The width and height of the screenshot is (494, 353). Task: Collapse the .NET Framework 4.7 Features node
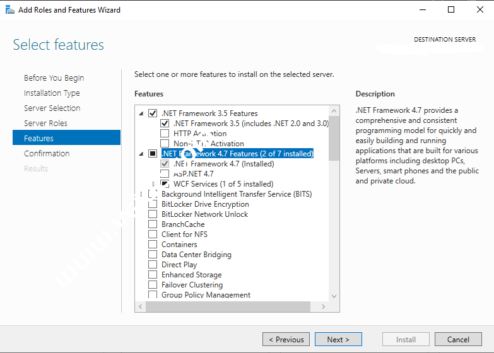pyautogui.click(x=141, y=154)
